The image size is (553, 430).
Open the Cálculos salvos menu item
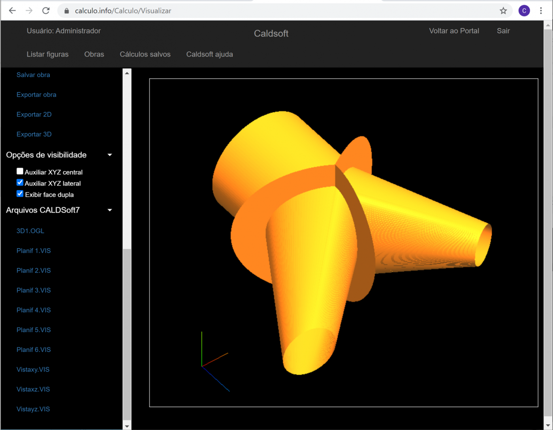pos(145,54)
